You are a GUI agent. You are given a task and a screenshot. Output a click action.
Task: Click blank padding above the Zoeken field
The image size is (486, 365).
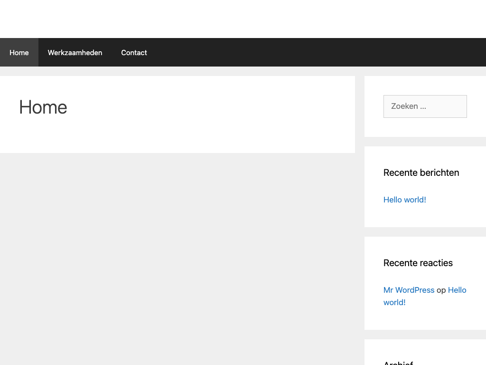click(x=425, y=86)
